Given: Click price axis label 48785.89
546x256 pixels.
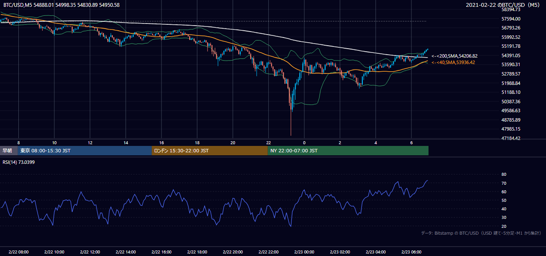Looking at the screenshot, I should coord(511,120).
